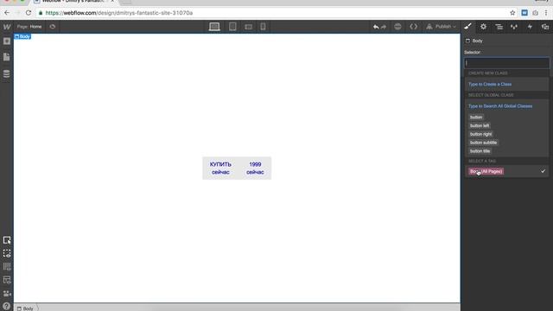Viewport: 553px width, 311px height.
Task: Switch to desktop breakpoint view
Action: [214, 27]
